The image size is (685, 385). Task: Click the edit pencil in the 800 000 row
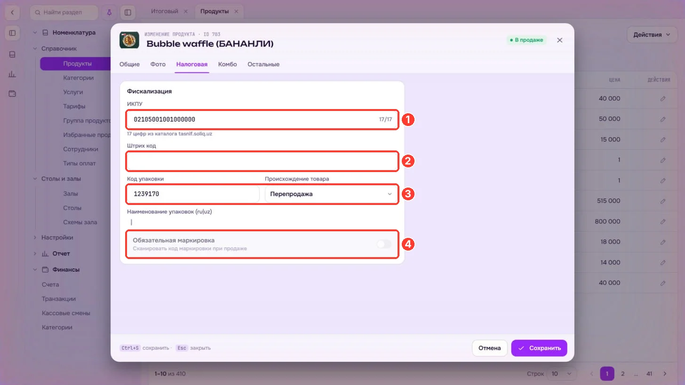point(663,221)
